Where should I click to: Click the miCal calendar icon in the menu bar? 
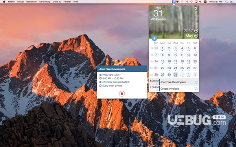click(x=174, y=2)
